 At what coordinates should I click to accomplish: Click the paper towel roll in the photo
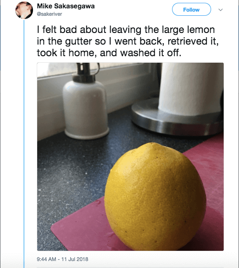(x=191, y=89)
